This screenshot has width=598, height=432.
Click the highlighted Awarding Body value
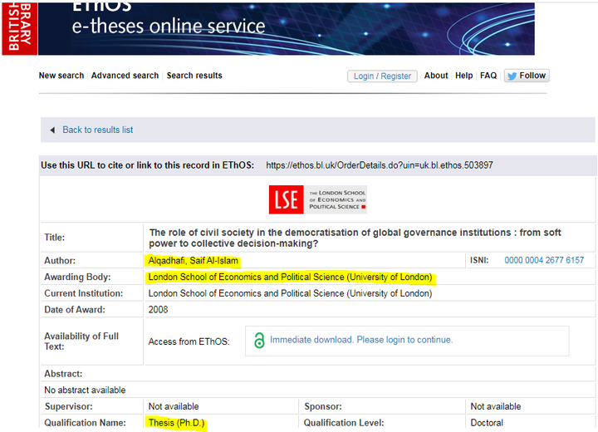pyautogui.click(x=290, y=277)
